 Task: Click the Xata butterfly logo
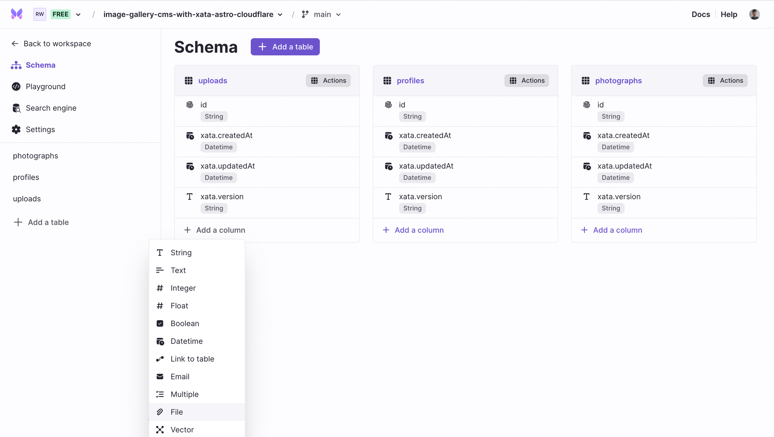(17, 14)
